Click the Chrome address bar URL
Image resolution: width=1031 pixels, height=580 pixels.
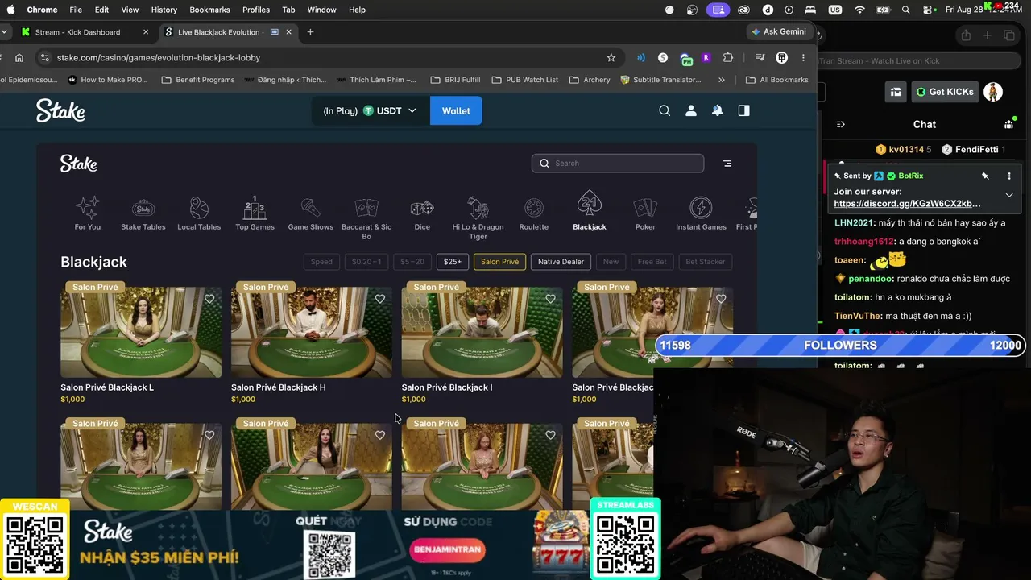[x=159, y=58]
